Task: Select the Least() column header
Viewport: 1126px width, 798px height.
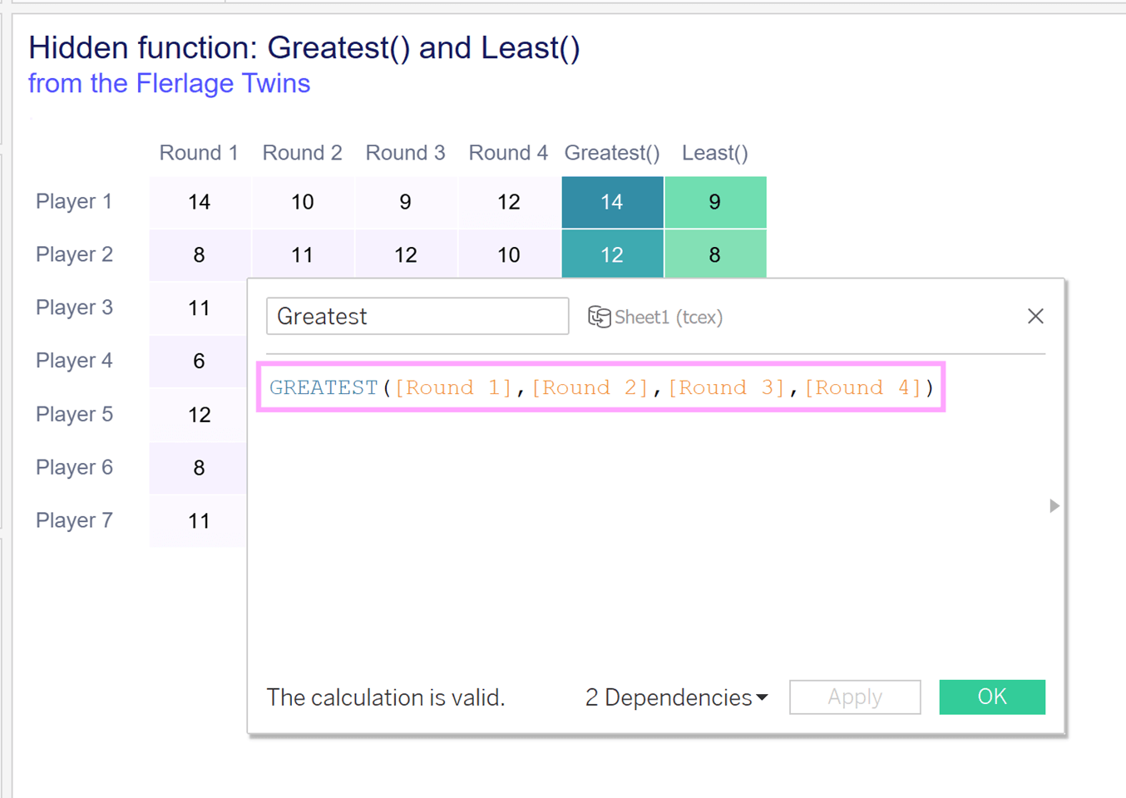Action: (x=715, y=153)
